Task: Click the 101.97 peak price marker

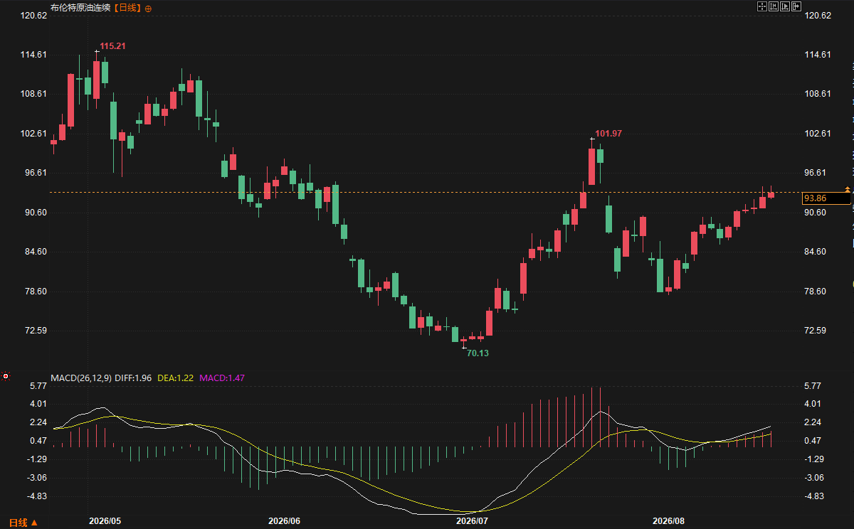Action: click(608, 134)
